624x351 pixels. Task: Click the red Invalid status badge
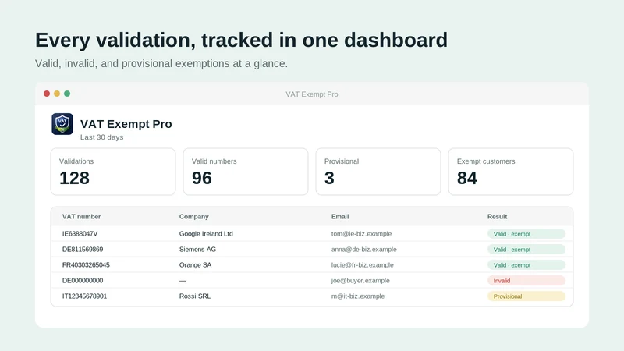coord(526,281)
